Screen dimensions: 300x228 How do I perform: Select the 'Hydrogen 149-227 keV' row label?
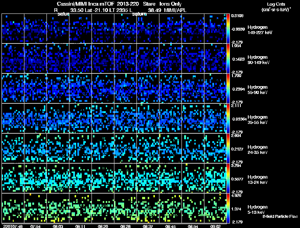point(260,30)
